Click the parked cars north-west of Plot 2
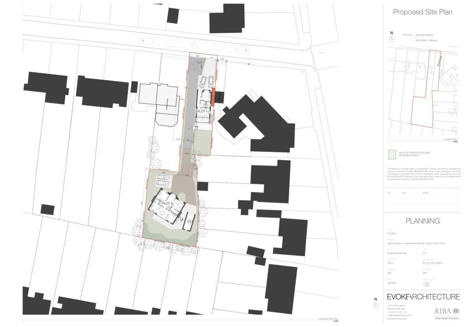 click(163, 180)
